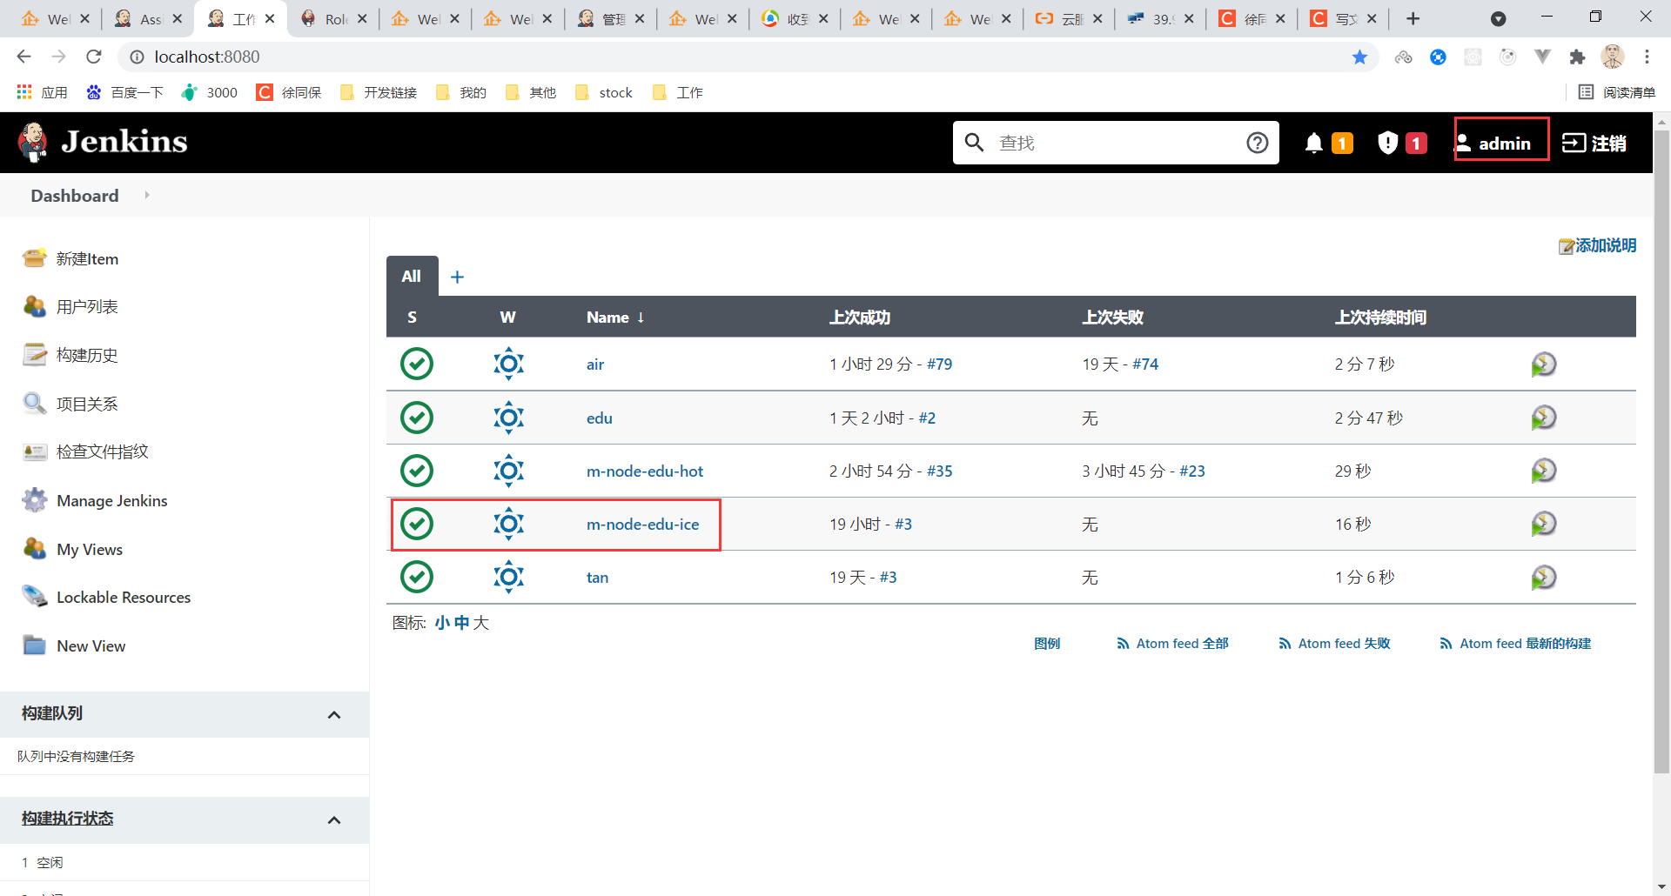Click the notification bell icon
1671x896 pixels.
click(x=1315, y=142)
